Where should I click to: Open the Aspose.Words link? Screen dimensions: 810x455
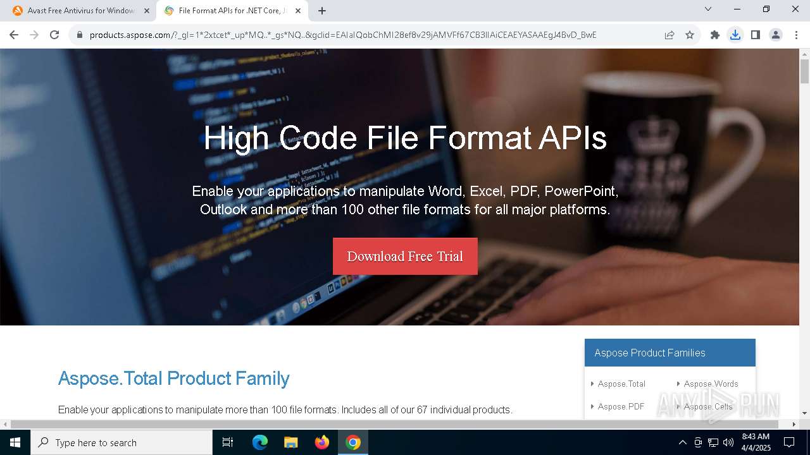pos(711,384)
